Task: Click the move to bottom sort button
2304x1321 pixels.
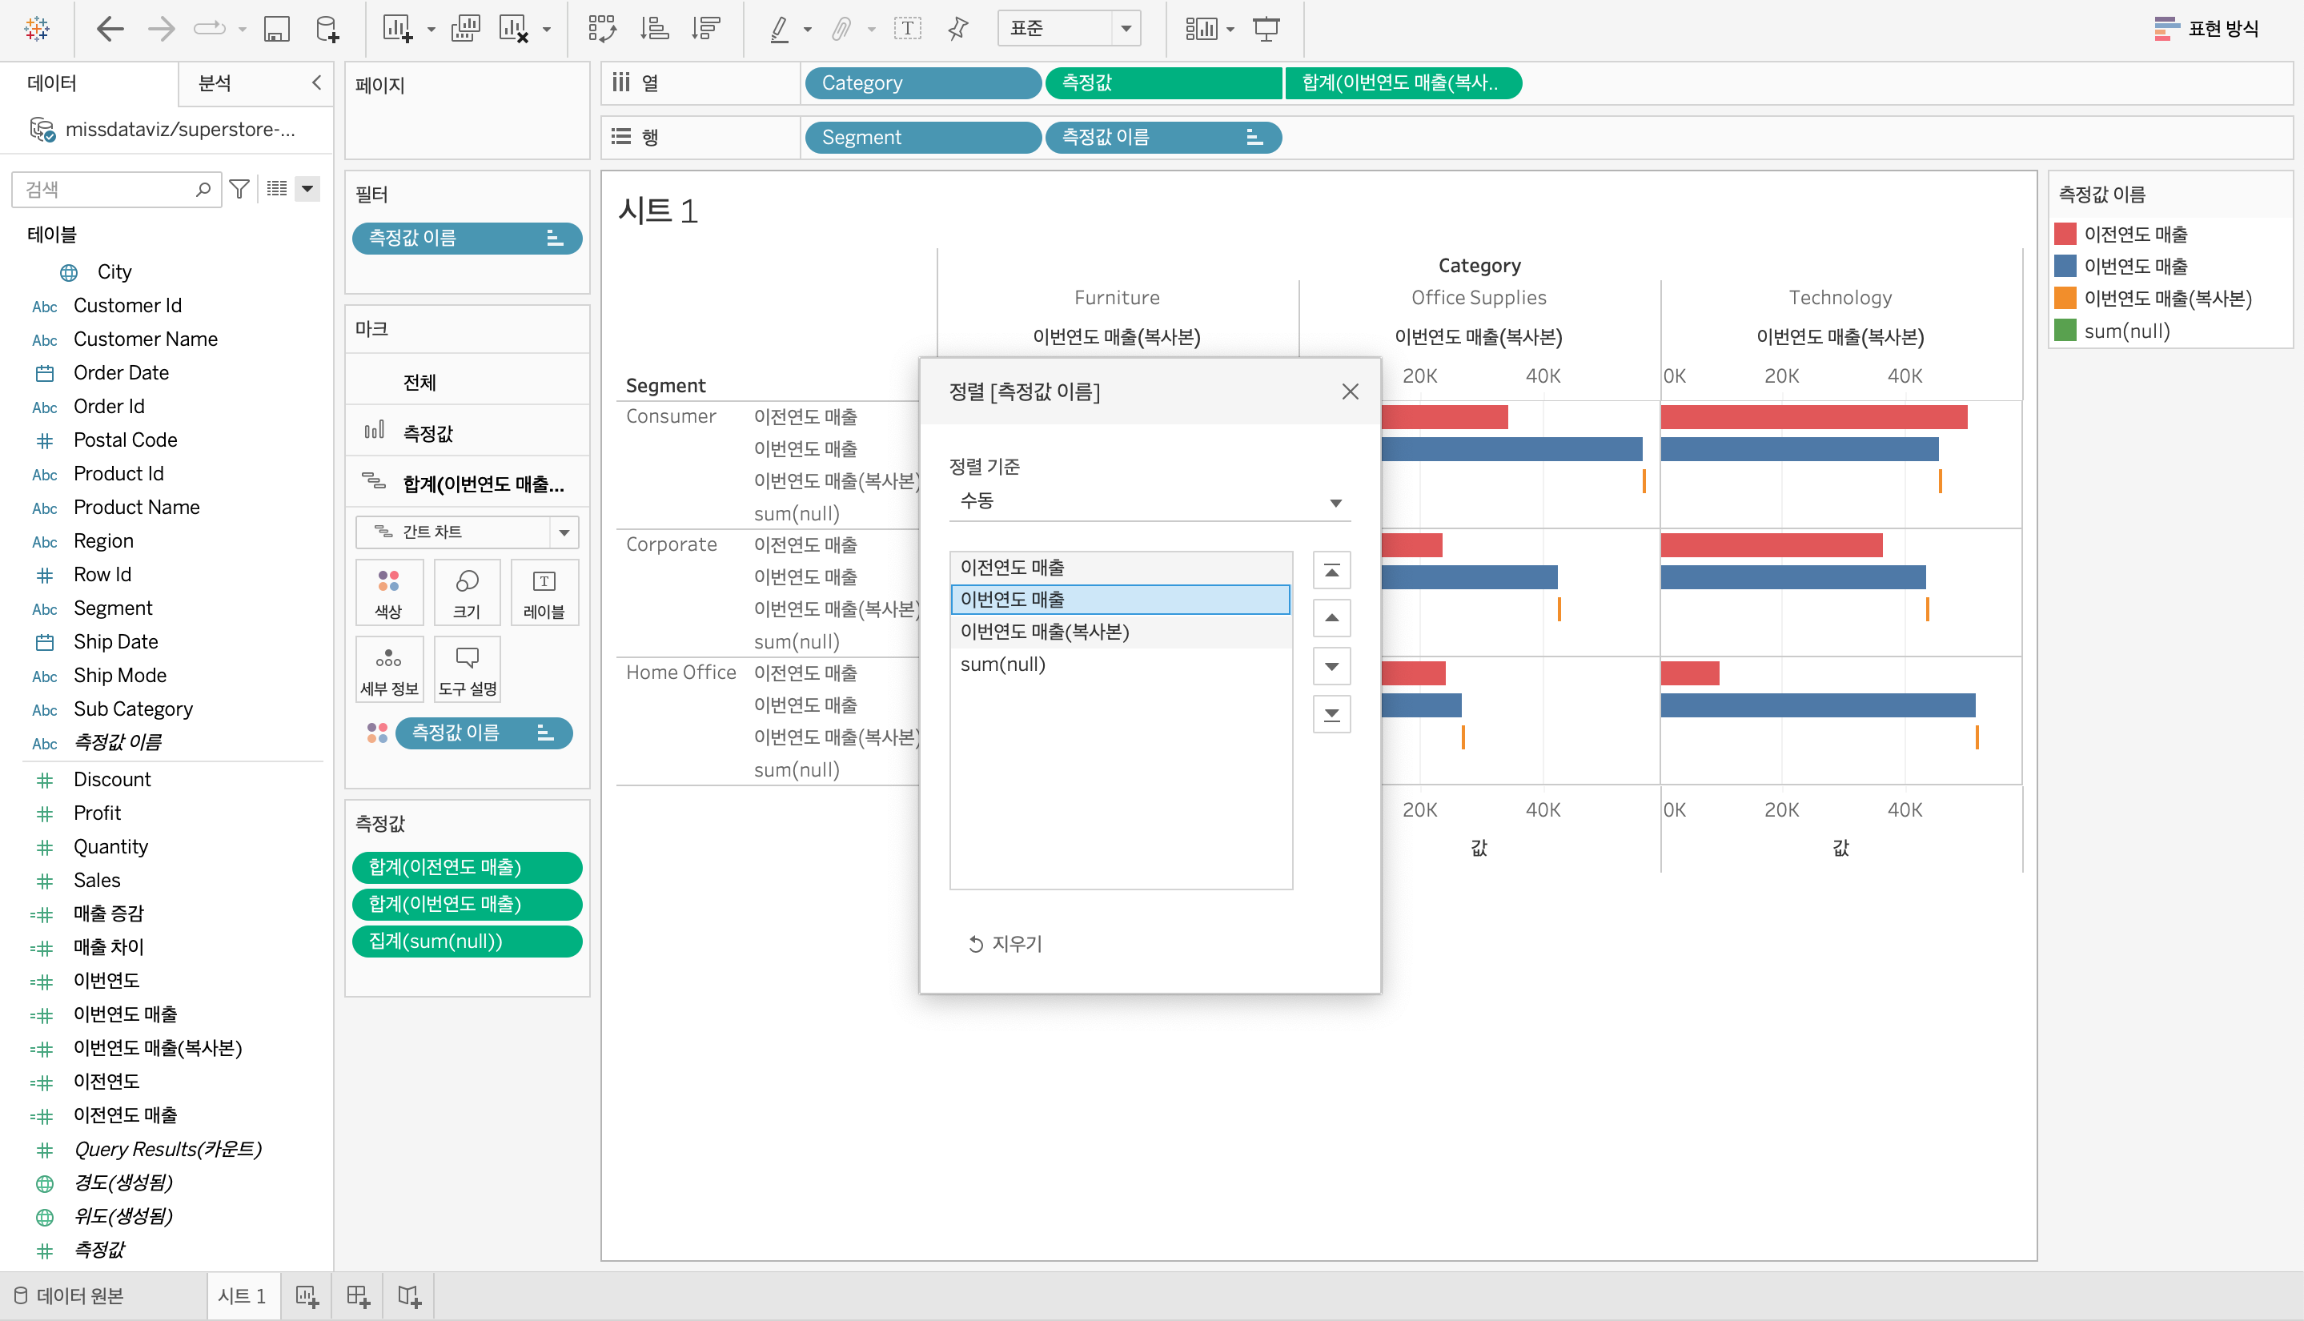Action: coord(1331,714)
